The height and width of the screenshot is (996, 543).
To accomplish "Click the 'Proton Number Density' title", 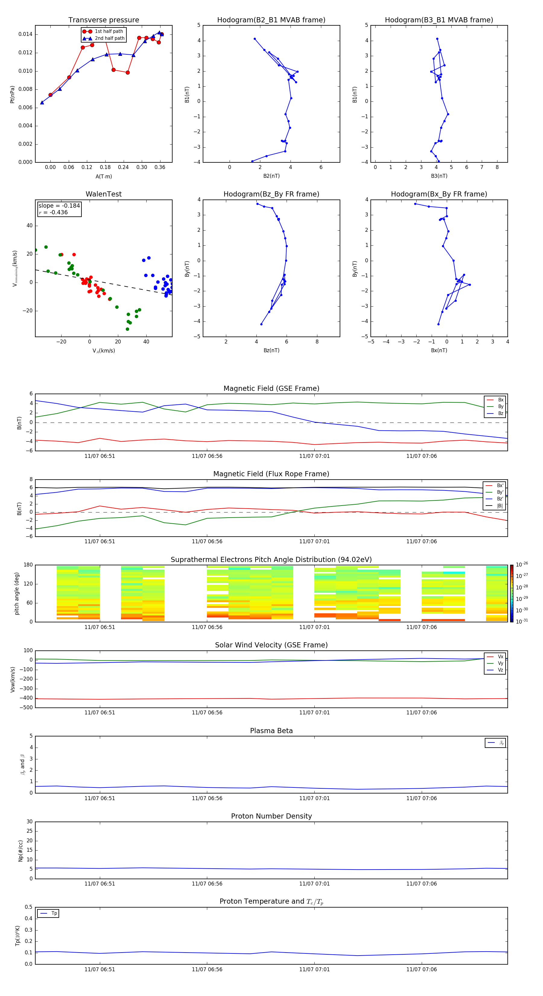I will pos(271,816).
